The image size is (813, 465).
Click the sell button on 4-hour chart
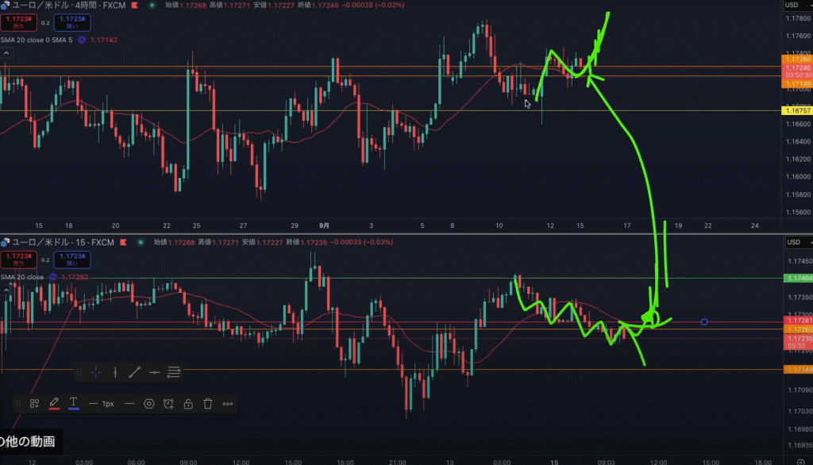[x=18, y=22]
